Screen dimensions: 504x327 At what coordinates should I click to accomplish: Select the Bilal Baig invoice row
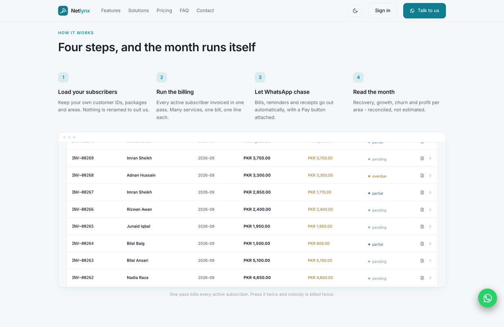click(252, 244)
